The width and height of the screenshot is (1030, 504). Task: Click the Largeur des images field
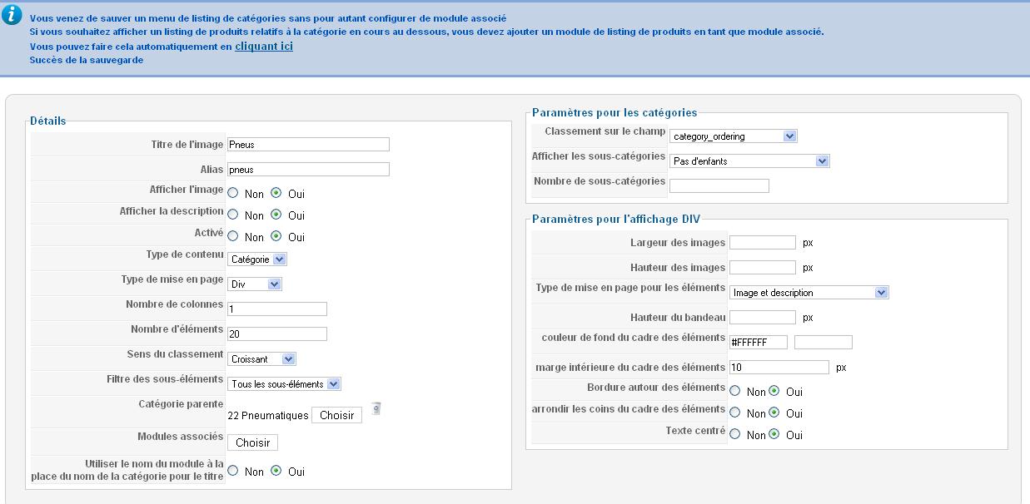tap(763, 243)
